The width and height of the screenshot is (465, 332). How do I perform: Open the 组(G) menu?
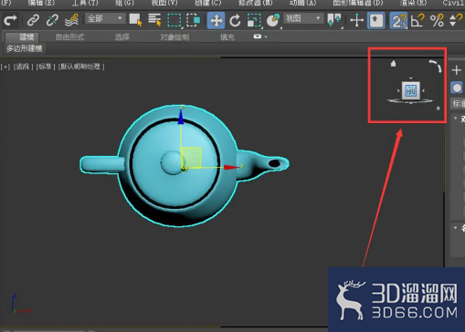tap(124, 3)
